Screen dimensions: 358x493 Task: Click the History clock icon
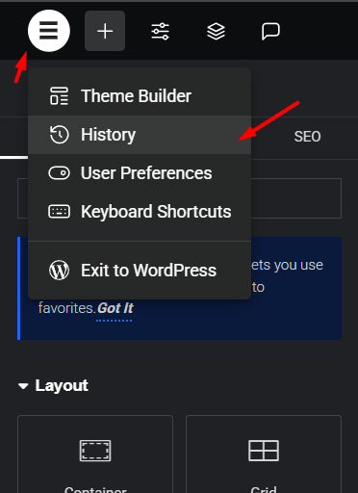tap(59, 135)
